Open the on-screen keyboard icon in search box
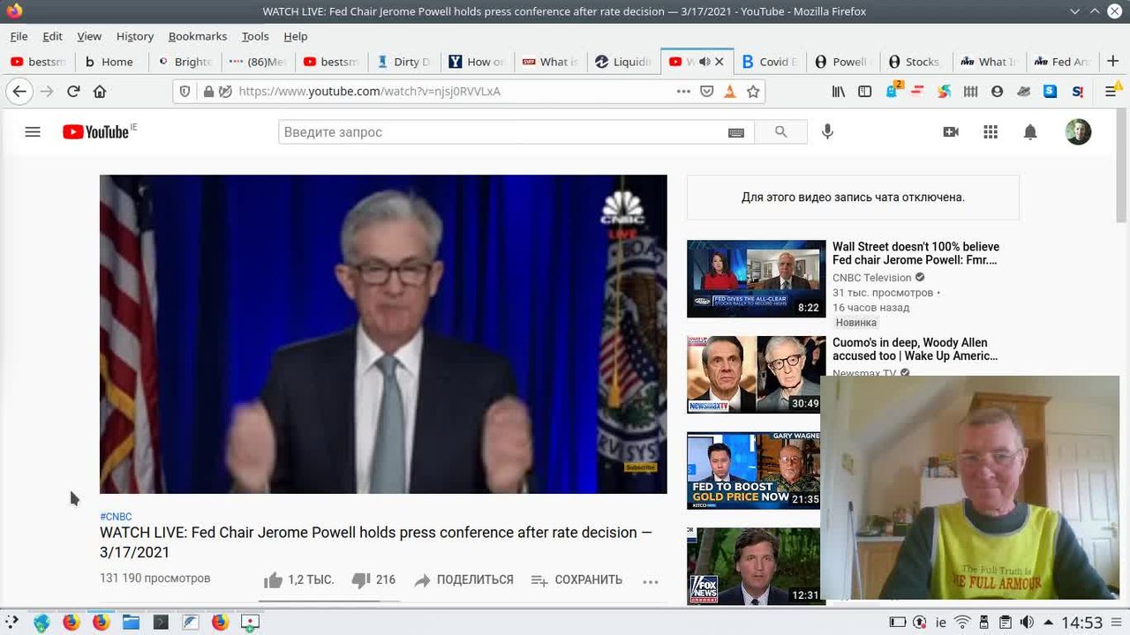The width and height of the screenshot is (1130, 635). [736, 132]
